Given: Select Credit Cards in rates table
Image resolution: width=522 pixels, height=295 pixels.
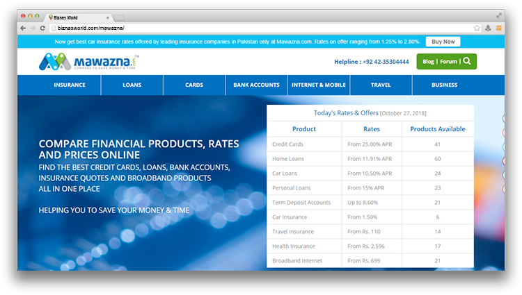Looking at the screenshot, I should (x=287, y=144).
